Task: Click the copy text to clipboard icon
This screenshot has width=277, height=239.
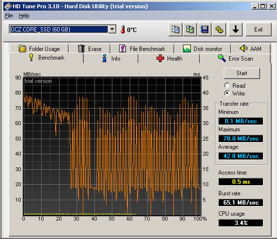Action: pyautogui.click(x=175, y=30)
